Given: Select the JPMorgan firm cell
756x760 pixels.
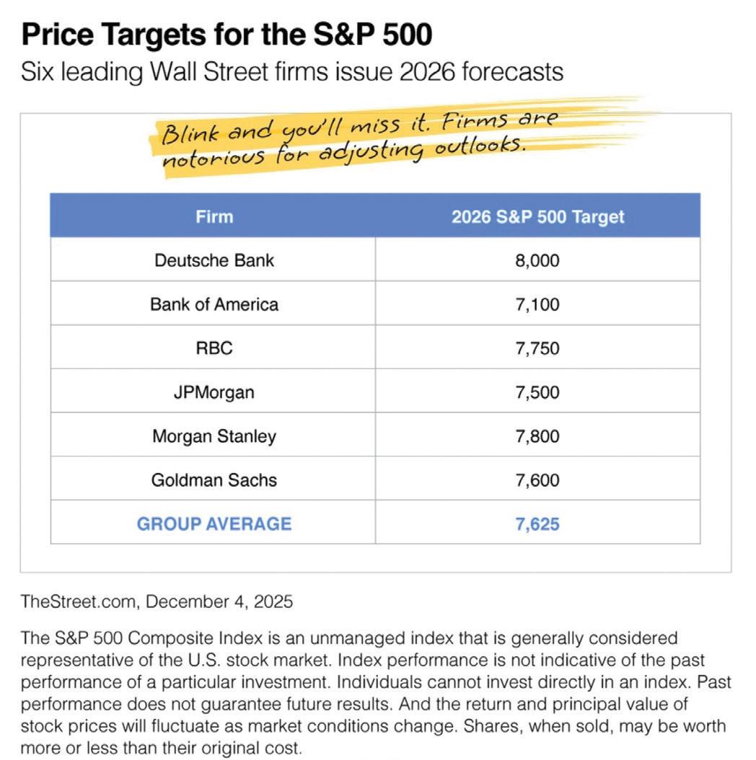Looking at the screenshot, I should 214,392.
